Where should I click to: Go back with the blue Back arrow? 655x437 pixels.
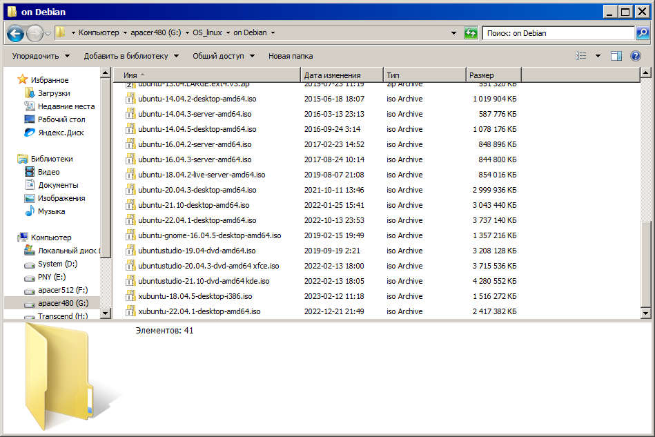(x=15, y=33)
